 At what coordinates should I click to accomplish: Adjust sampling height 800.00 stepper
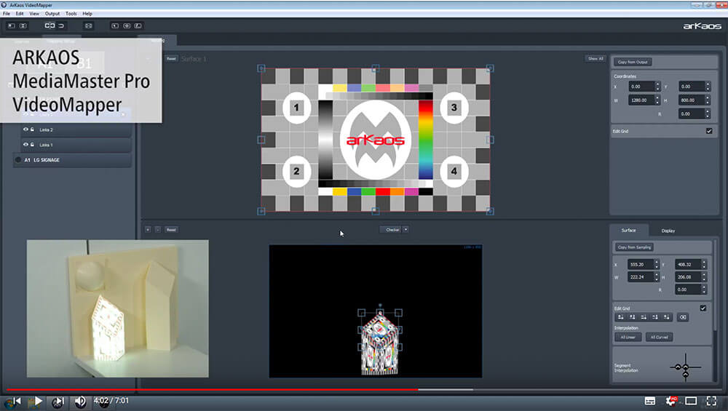click(x=708, y=100)
